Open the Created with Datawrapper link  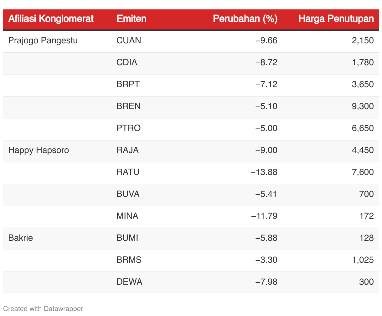point(43,308)
